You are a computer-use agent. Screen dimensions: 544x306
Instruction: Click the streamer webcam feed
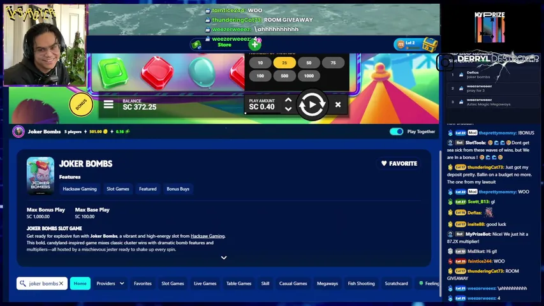[45, 45]
